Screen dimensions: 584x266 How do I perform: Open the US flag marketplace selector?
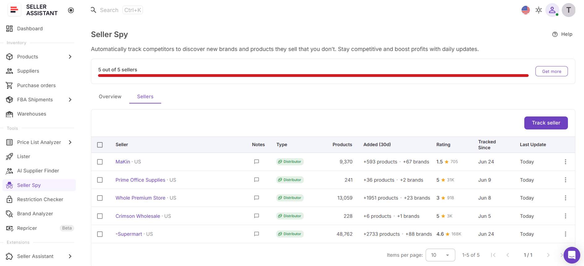tap(526, 10)
